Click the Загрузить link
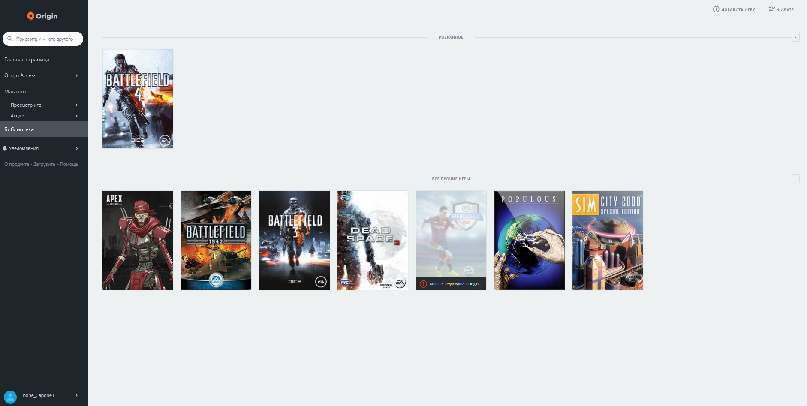Viewport: 807px width, 406px height. pos(45,164)
